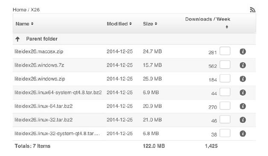Show info for liteidex26.linux-64.tar.bz2
The image size is (268, 156).
[243, 106]
